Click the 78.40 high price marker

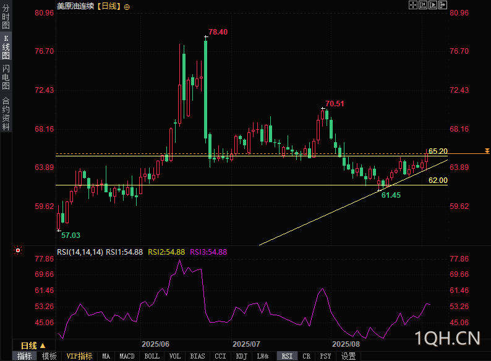pos(218,32)
